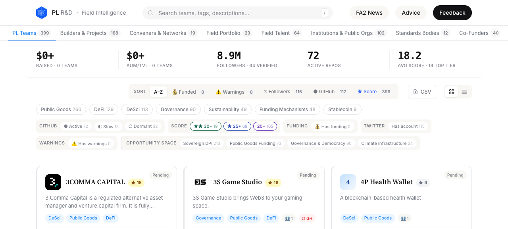Open the 3S Game Studio card title
This screenshot has width=508, height=229.
[x=237, y=182]
